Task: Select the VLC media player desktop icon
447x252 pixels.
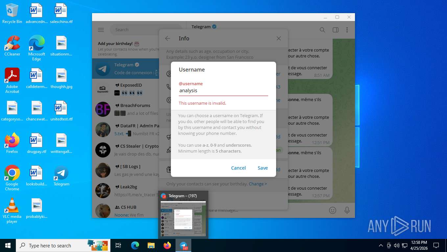Action: (12, 210)
